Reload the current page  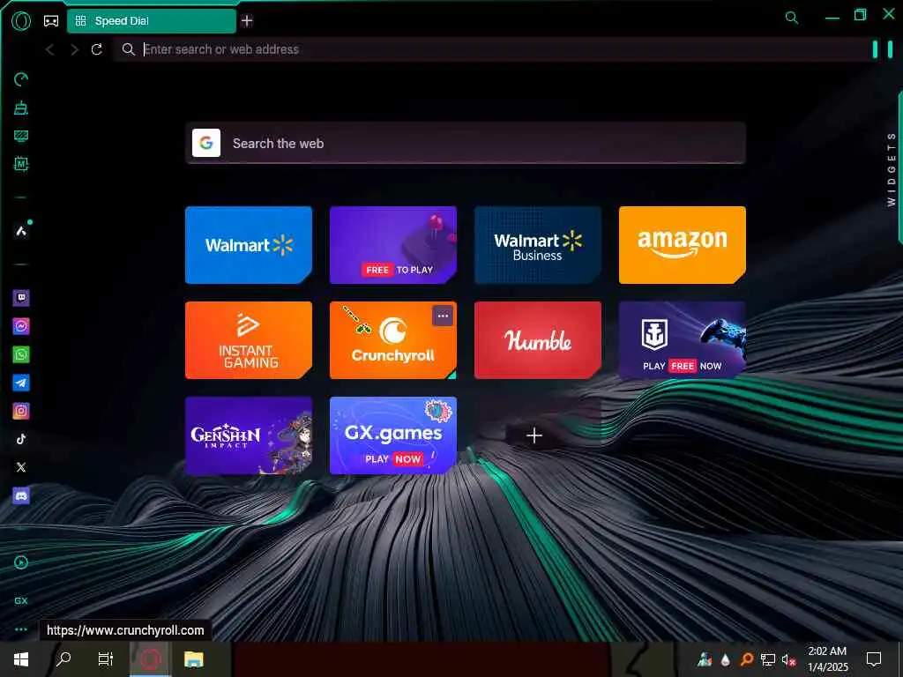pos(97,49)
